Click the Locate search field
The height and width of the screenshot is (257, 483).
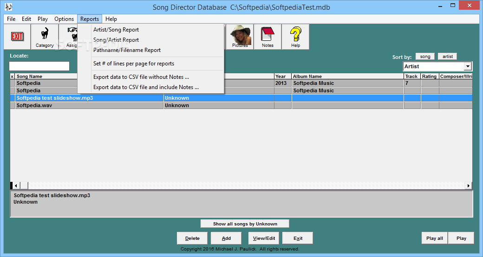(39, 66)
